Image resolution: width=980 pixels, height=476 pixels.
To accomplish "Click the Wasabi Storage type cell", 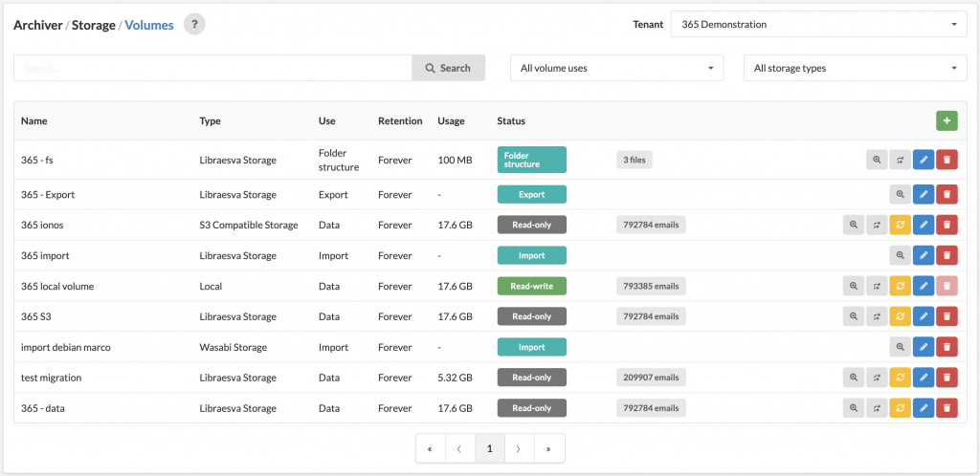I will point(234,347).
